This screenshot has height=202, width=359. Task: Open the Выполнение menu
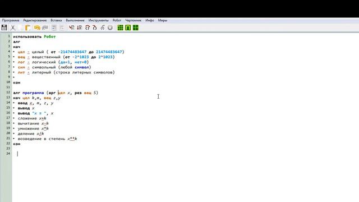coord(75,20)
